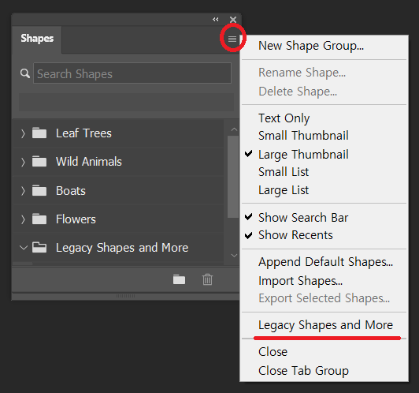
Task: Expand the Leaf Trees group
Action: coord(23,133)
